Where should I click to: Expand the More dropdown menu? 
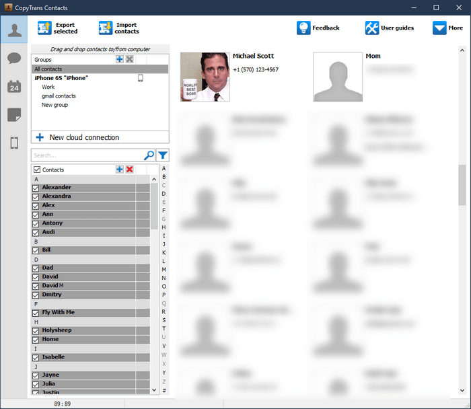[x=447, y=28]
